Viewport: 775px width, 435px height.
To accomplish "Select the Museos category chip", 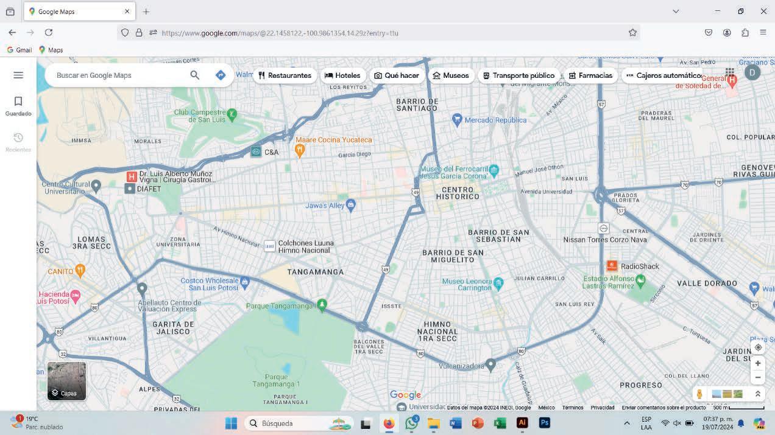I will click(x=451, y=75).
